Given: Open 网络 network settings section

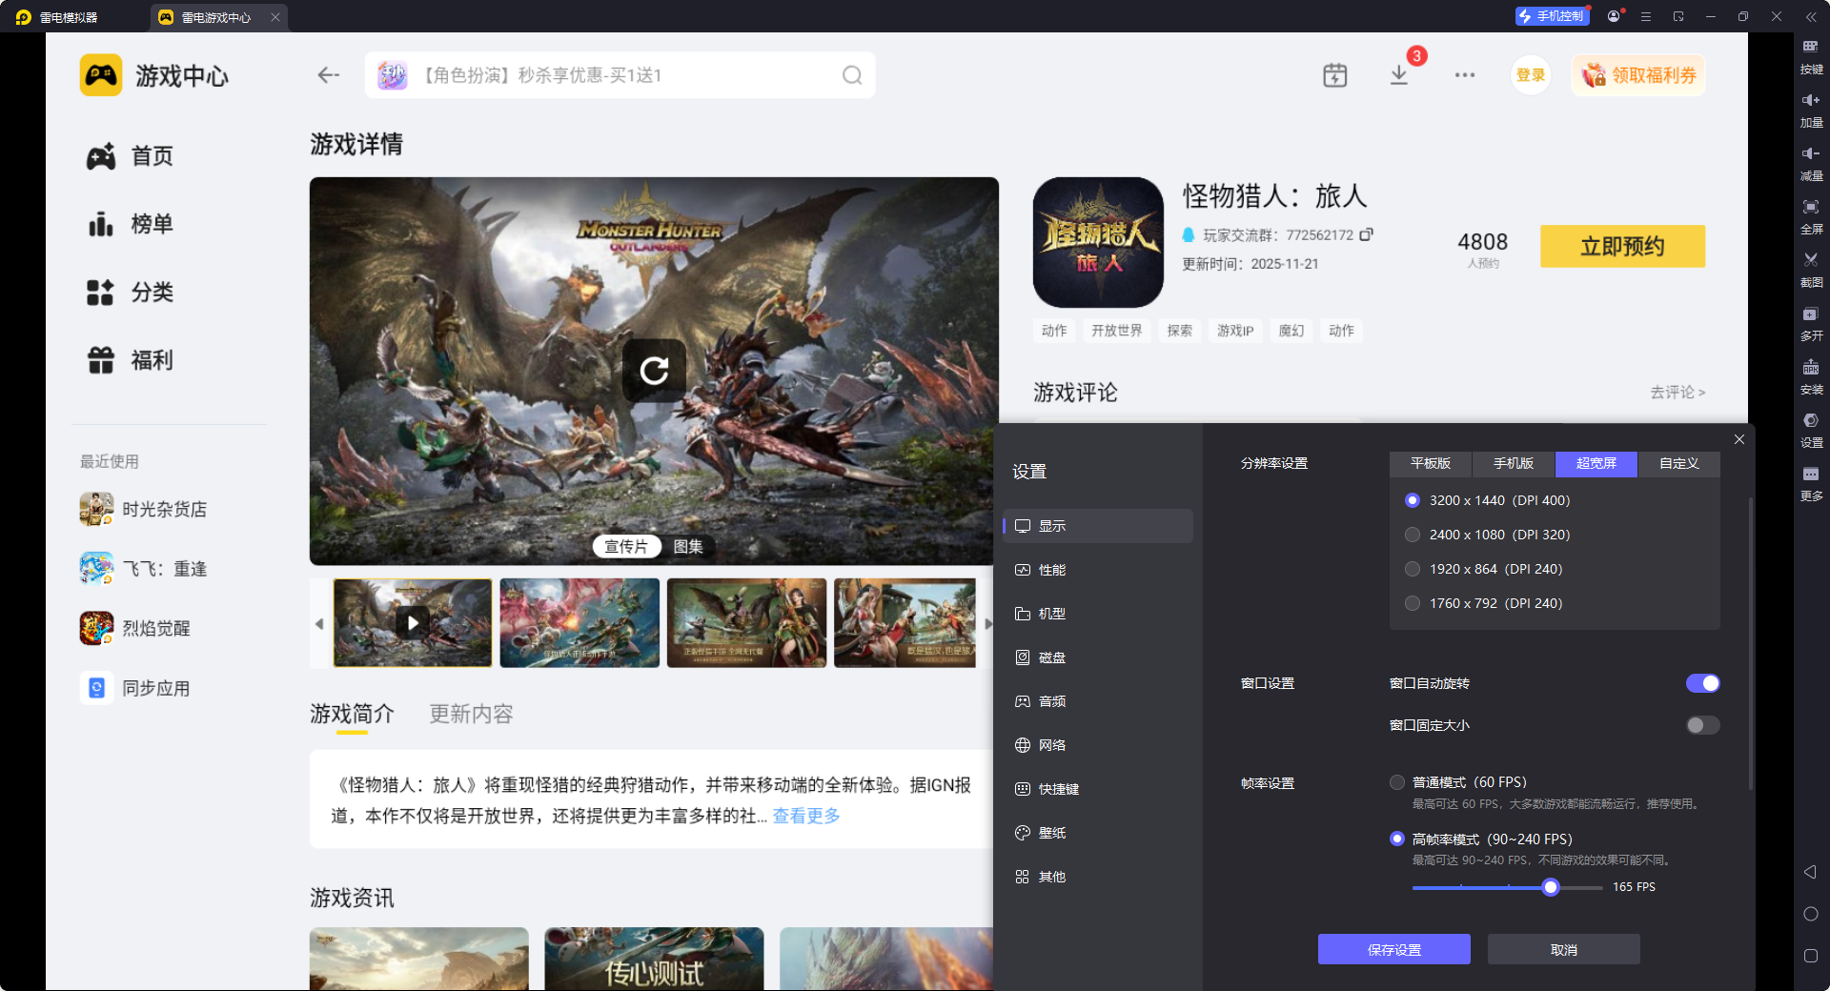Looking at the screenshot, I should [1098, 745].
